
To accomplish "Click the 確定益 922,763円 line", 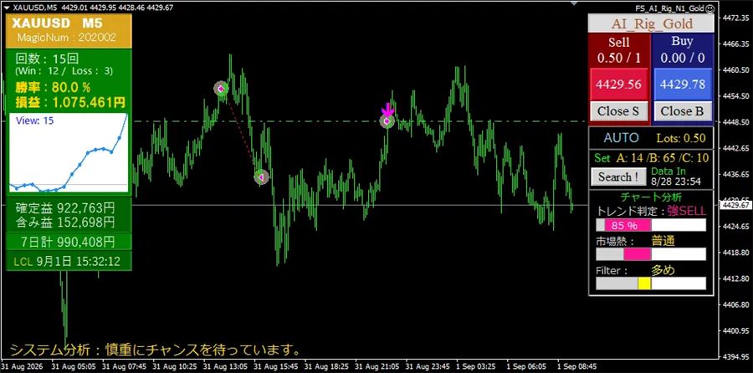I will tap(65, 208).
